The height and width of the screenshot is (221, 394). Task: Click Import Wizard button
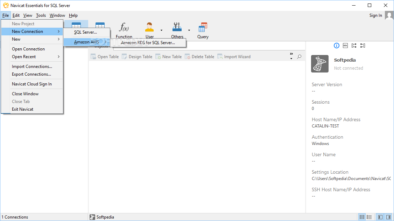coord(234,57)
